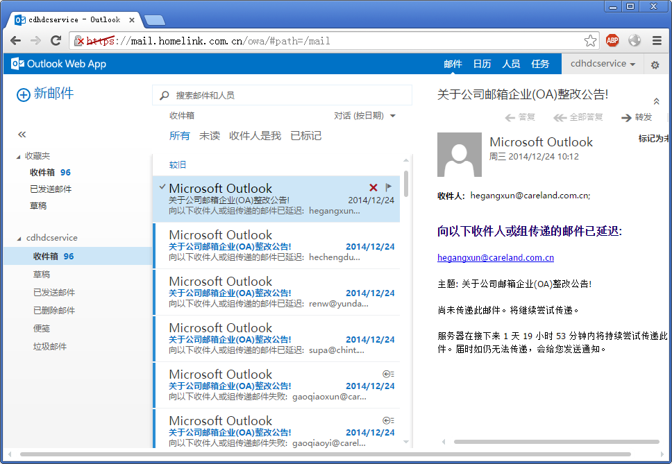Click in the 搜索邮件和人员 search box

click(x=282, y=95)
